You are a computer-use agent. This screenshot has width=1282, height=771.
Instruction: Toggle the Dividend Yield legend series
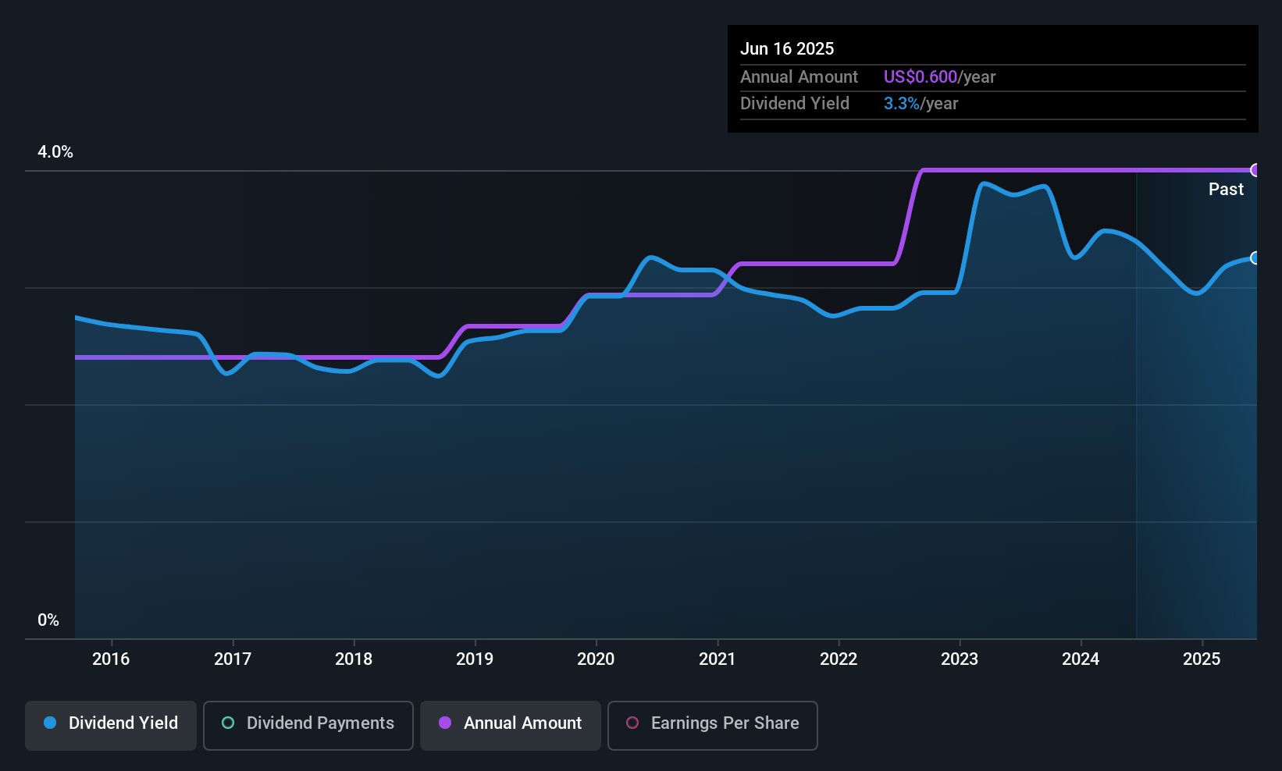111,725
